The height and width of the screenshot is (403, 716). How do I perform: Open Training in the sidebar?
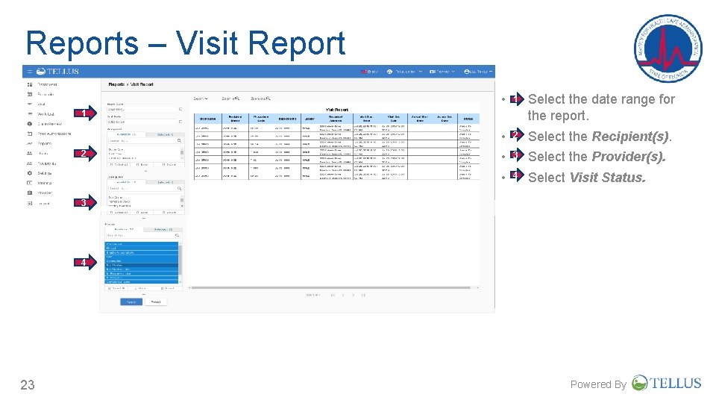click(40, 183)
